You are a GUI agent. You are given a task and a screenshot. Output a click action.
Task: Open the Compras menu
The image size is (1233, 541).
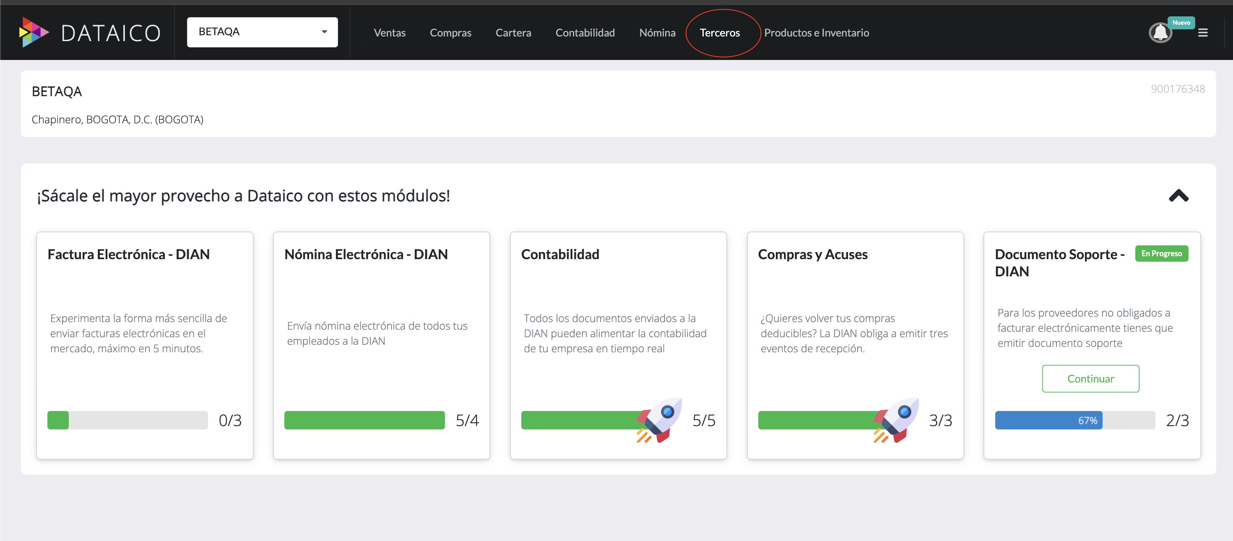point(450,33)
